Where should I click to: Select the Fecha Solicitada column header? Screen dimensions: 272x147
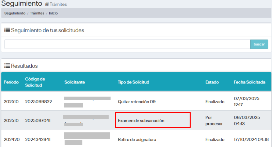[249, 82]
